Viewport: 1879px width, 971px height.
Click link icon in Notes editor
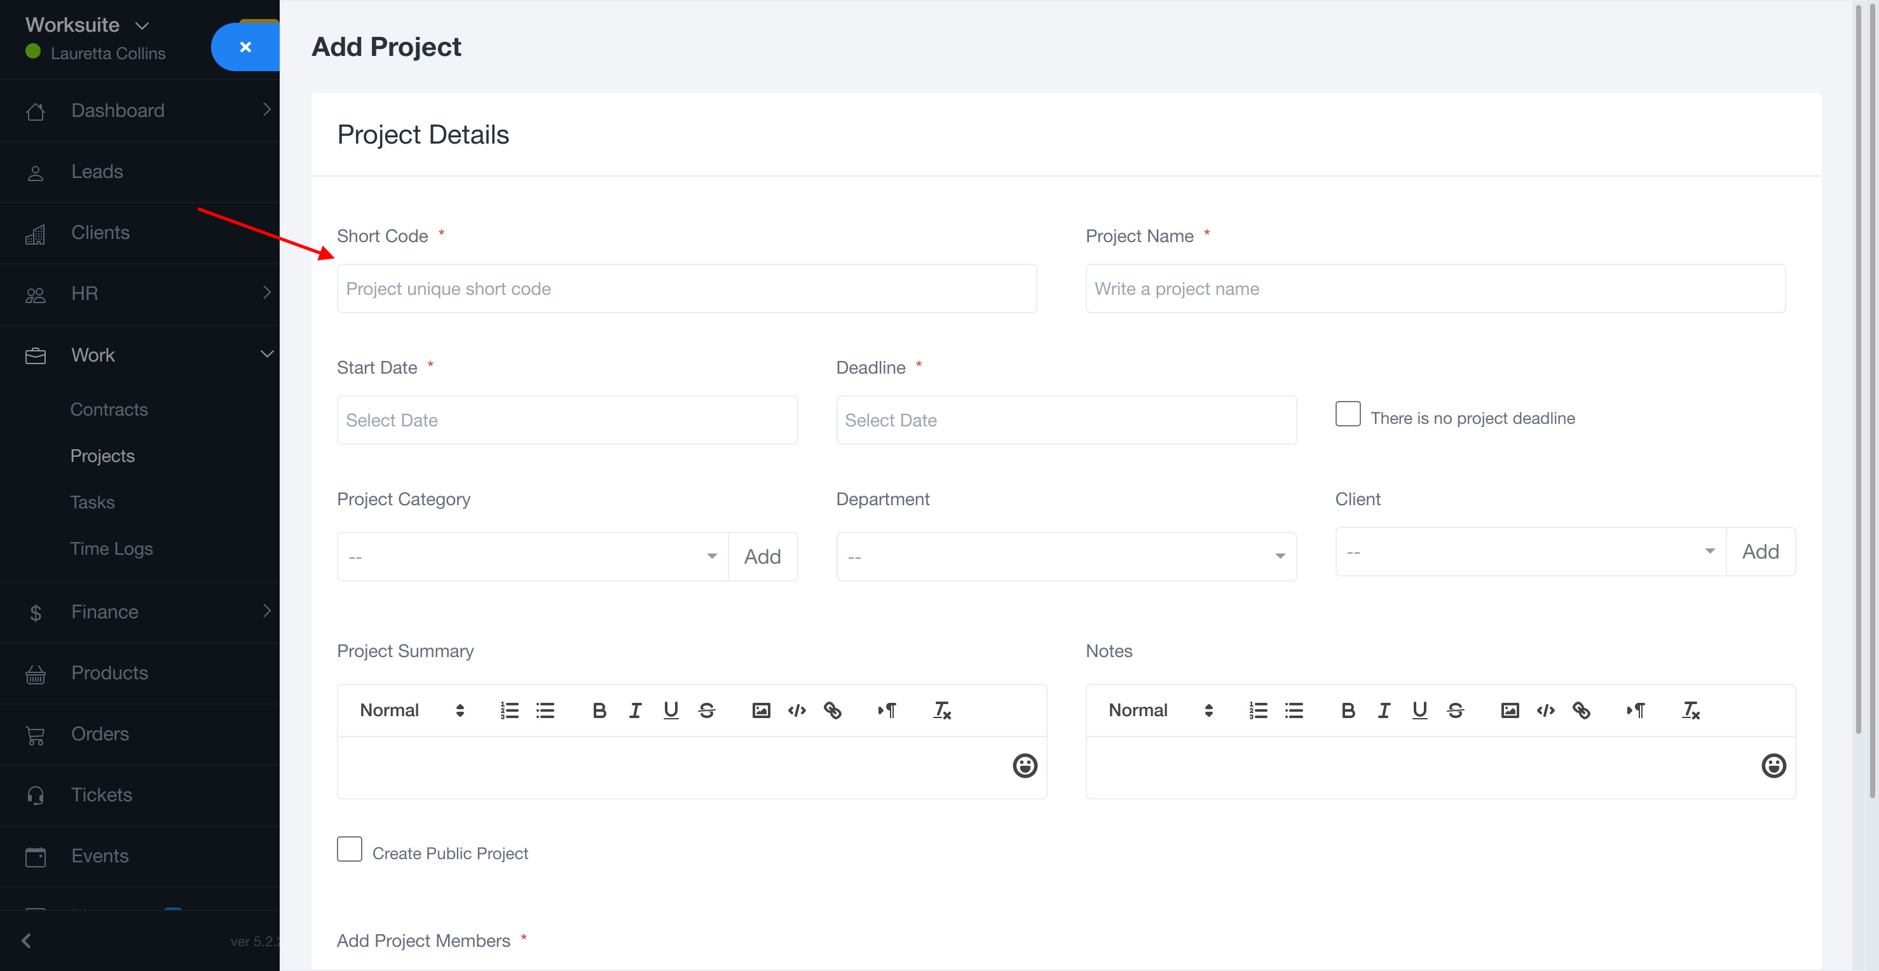click(1581, 710)
